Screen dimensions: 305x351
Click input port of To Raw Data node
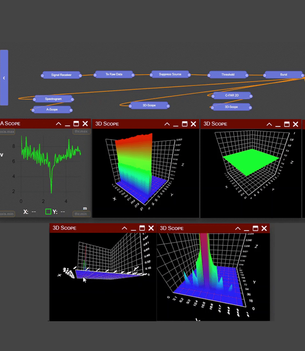(95, 75)
